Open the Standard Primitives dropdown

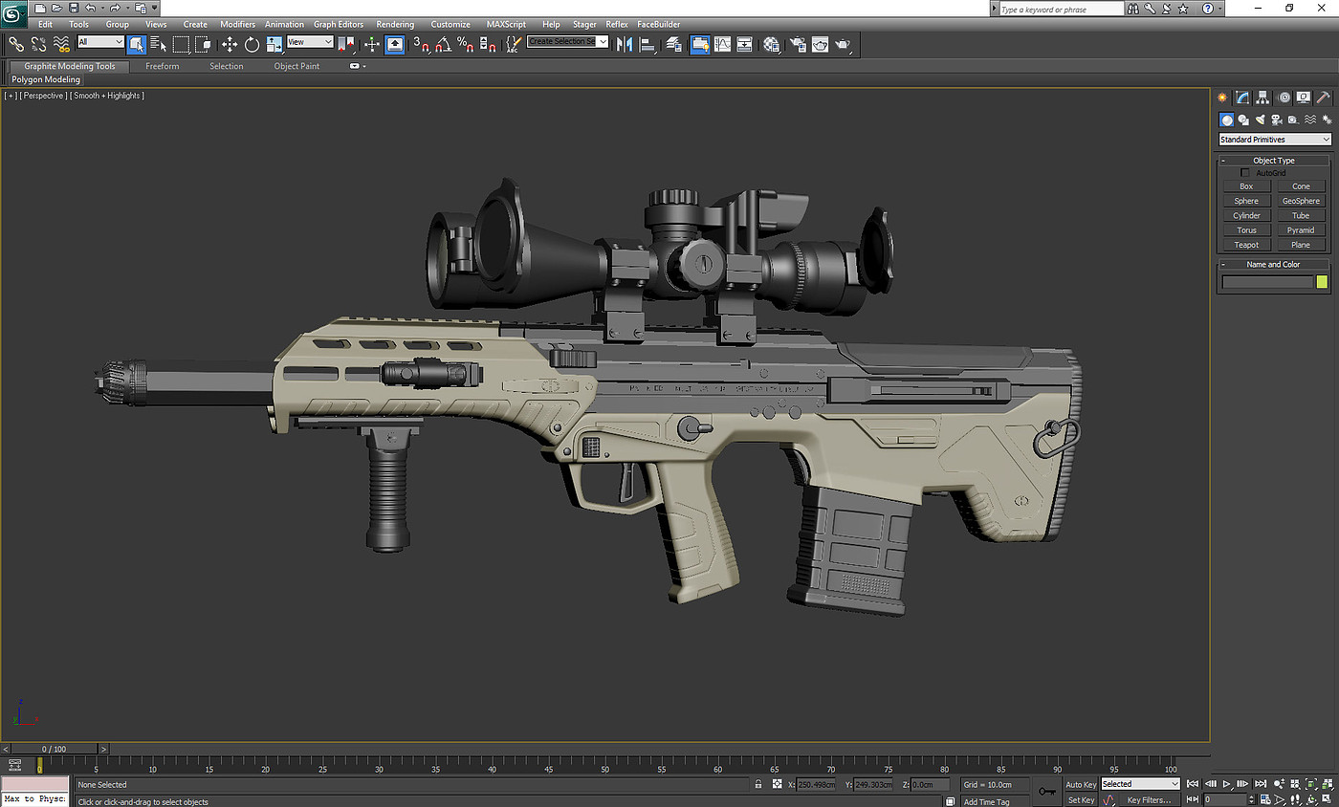tap(1274, 140)
